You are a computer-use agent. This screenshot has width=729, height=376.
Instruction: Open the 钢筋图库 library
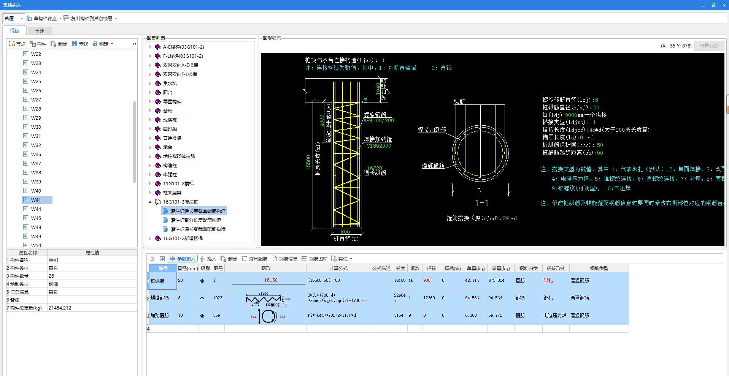(314, 259)
